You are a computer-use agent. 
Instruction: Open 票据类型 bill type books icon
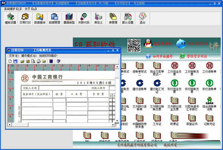[69, 18]
